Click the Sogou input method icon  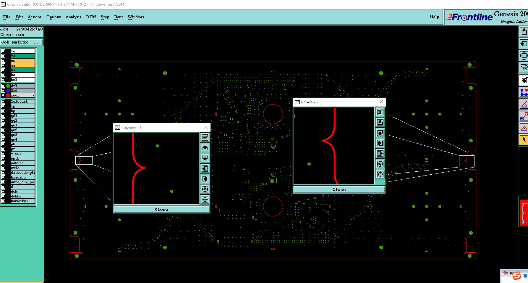coord(517,276)
